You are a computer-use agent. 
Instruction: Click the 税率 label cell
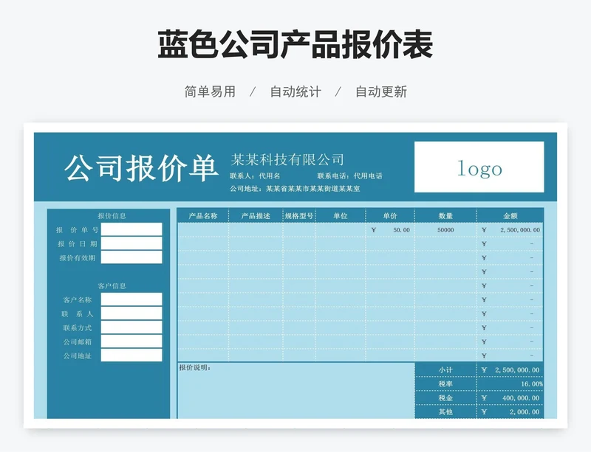click(445, 384)
